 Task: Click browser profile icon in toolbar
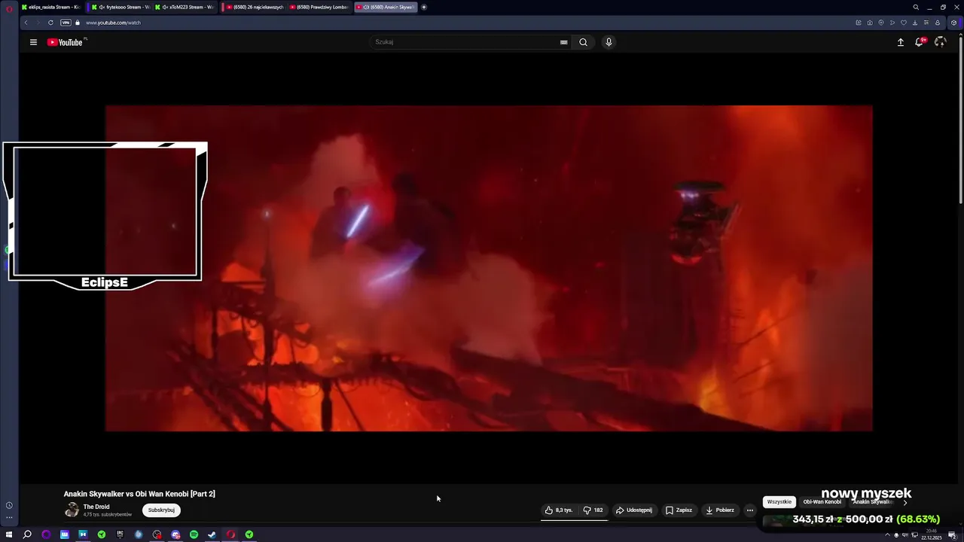(938, 23)
